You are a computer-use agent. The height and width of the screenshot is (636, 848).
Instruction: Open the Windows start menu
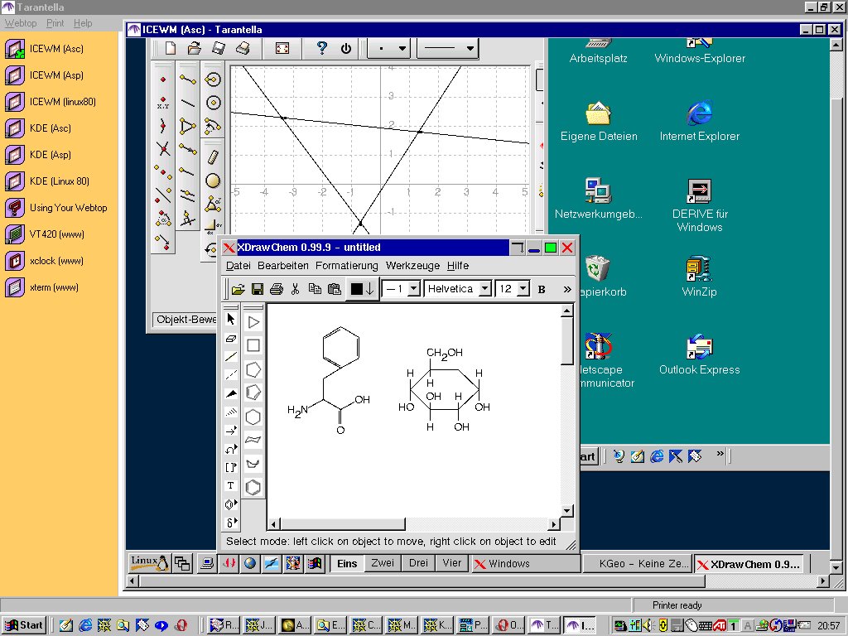[24, 625]
